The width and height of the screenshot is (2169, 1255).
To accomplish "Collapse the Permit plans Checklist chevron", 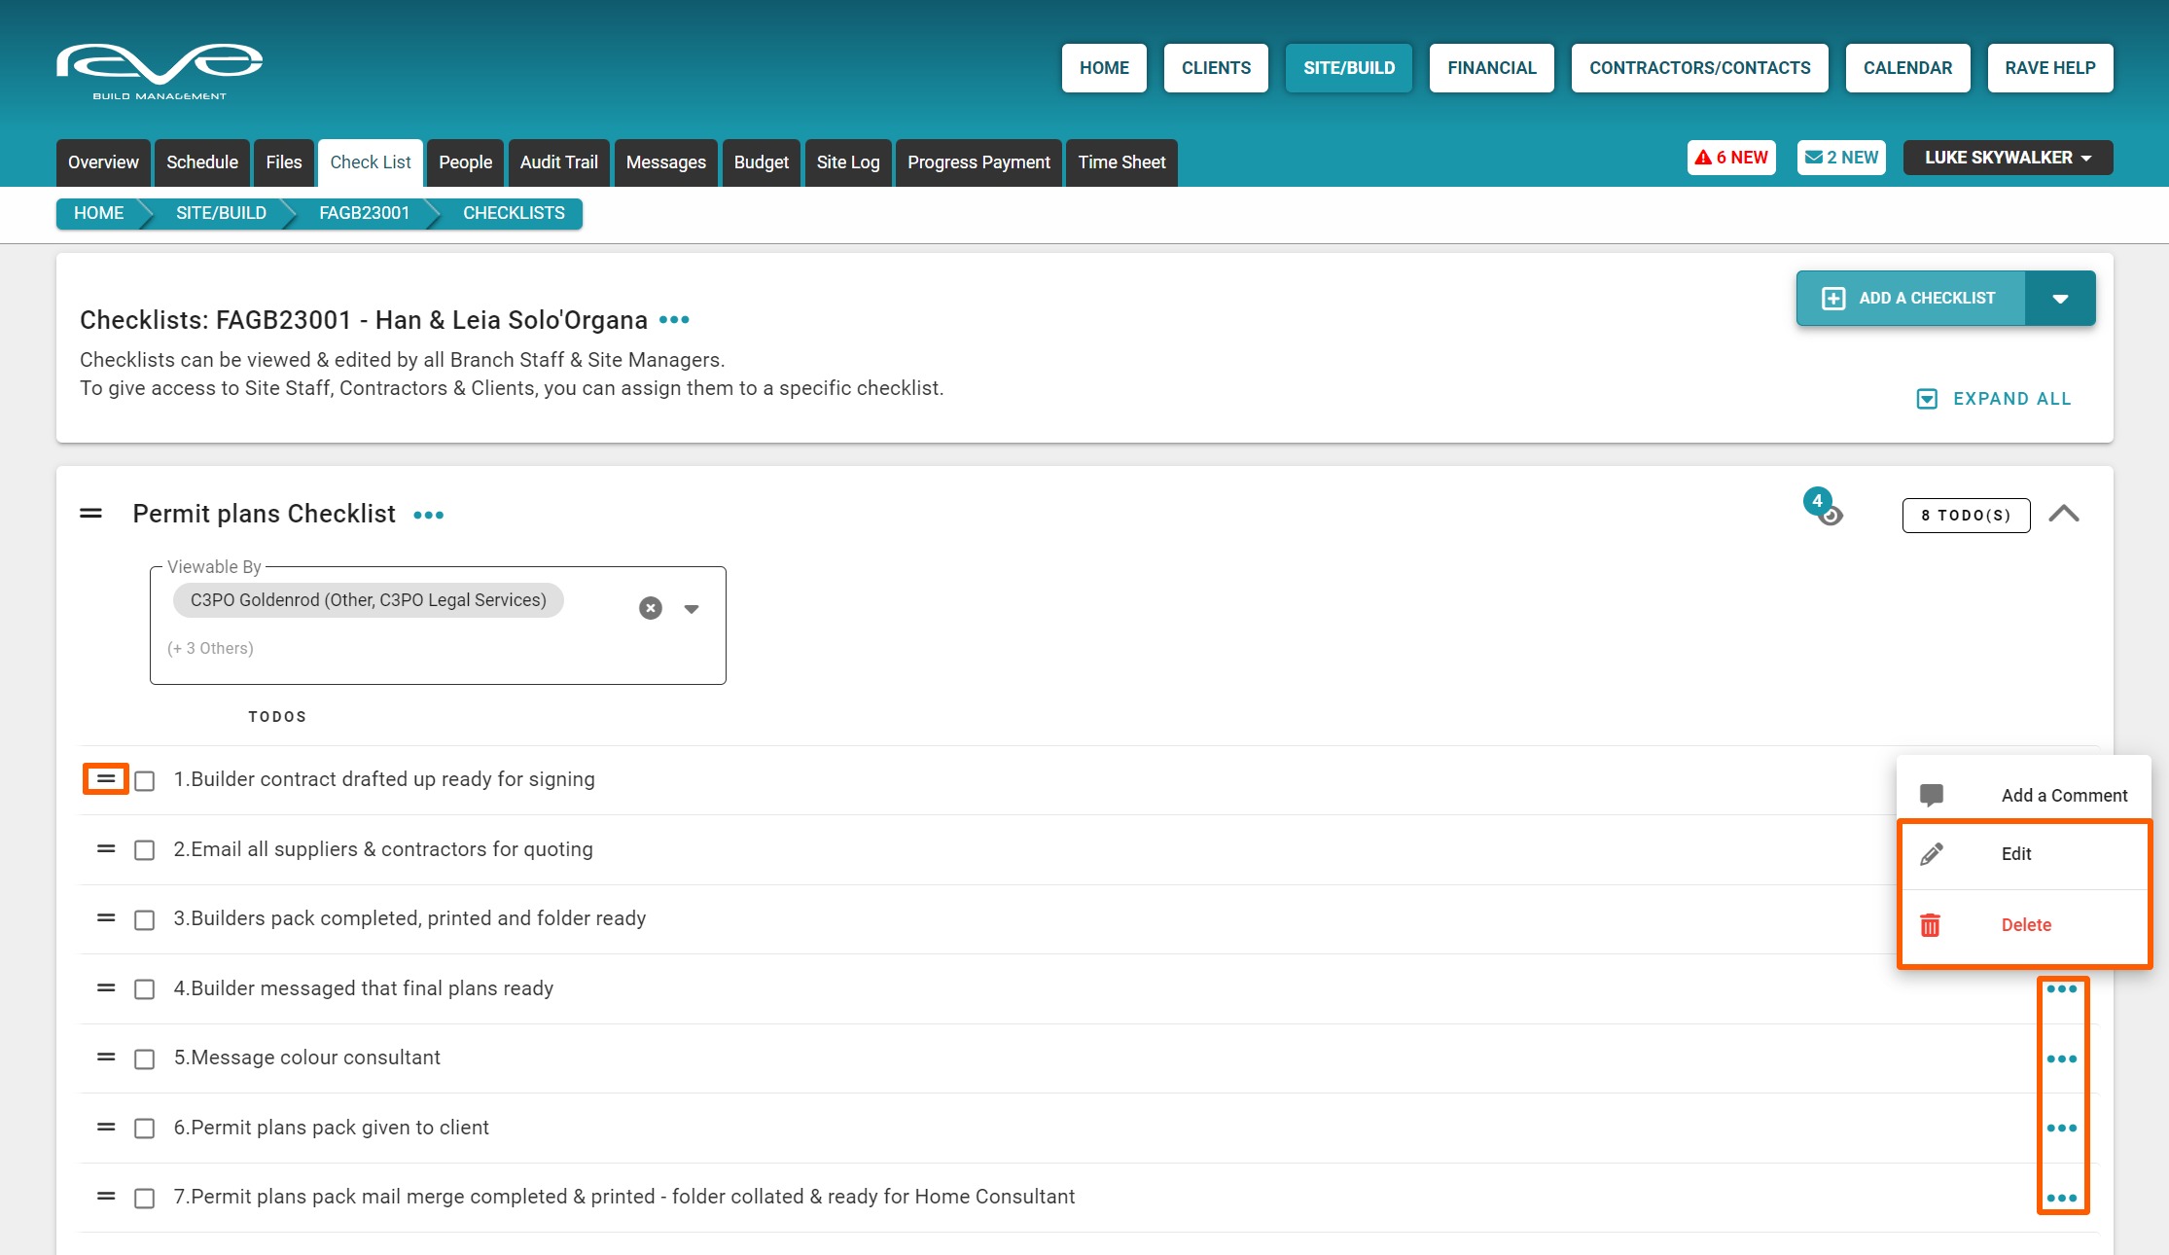I will tap(2063, 514).
